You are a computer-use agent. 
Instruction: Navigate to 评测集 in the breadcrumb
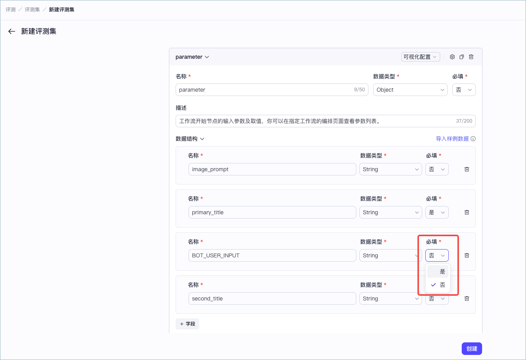[x=32, y=9]
